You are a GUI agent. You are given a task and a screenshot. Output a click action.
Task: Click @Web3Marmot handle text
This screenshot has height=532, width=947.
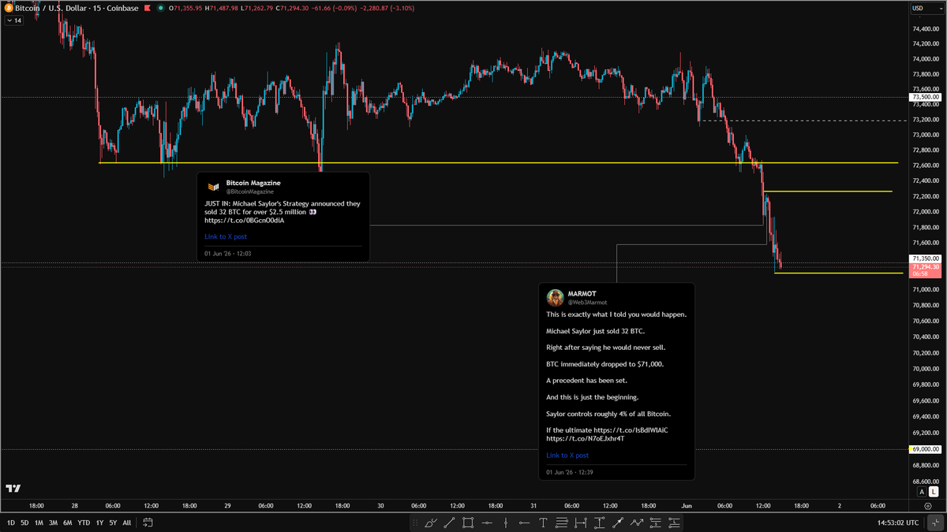[x=587, y=301]
